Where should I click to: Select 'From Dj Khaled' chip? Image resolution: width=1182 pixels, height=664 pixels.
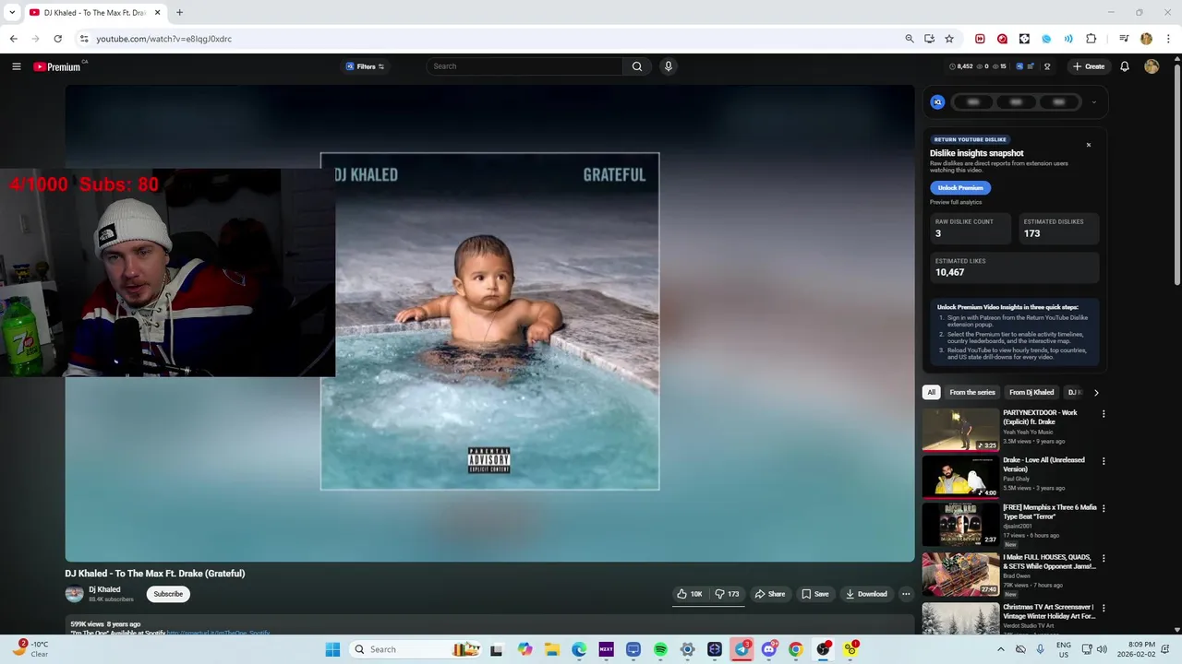tap(1031, 392)
